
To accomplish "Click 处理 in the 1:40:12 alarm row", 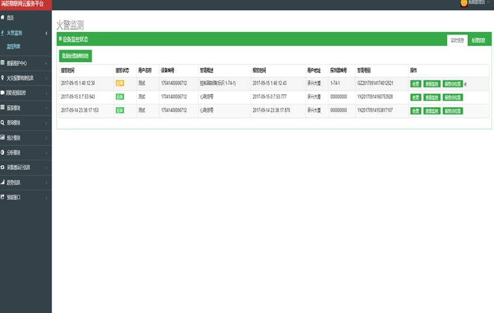I will pos(416,84).
